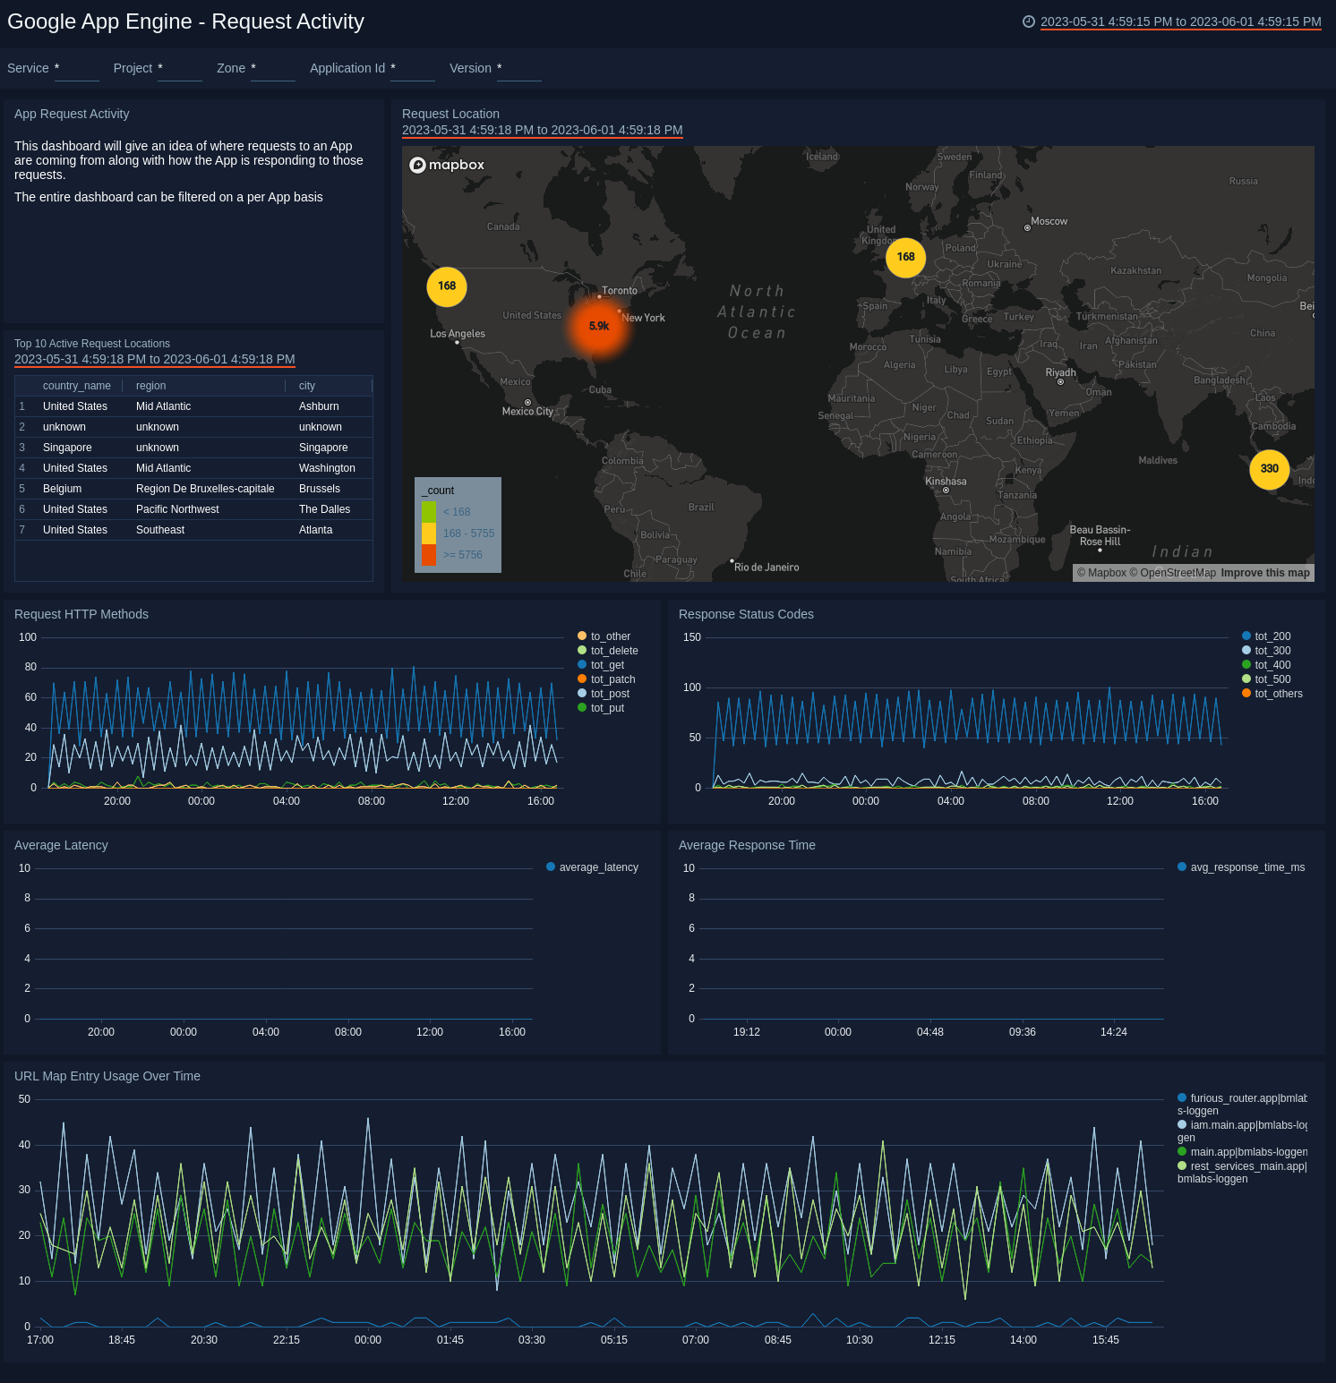Click the red >= 5756 swatch in map legend
This screenshot has width=1336, height=1383.
click(431, 554)
